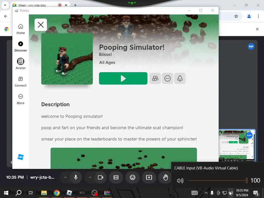Open the game thumbnail image

click(x=67, y=59)
